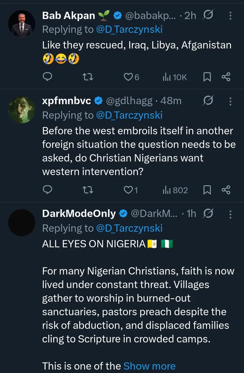The image size is (244, 373).
Task: Open more options for DarkModeOnly's tweet
Action: [x=230, y=213]
